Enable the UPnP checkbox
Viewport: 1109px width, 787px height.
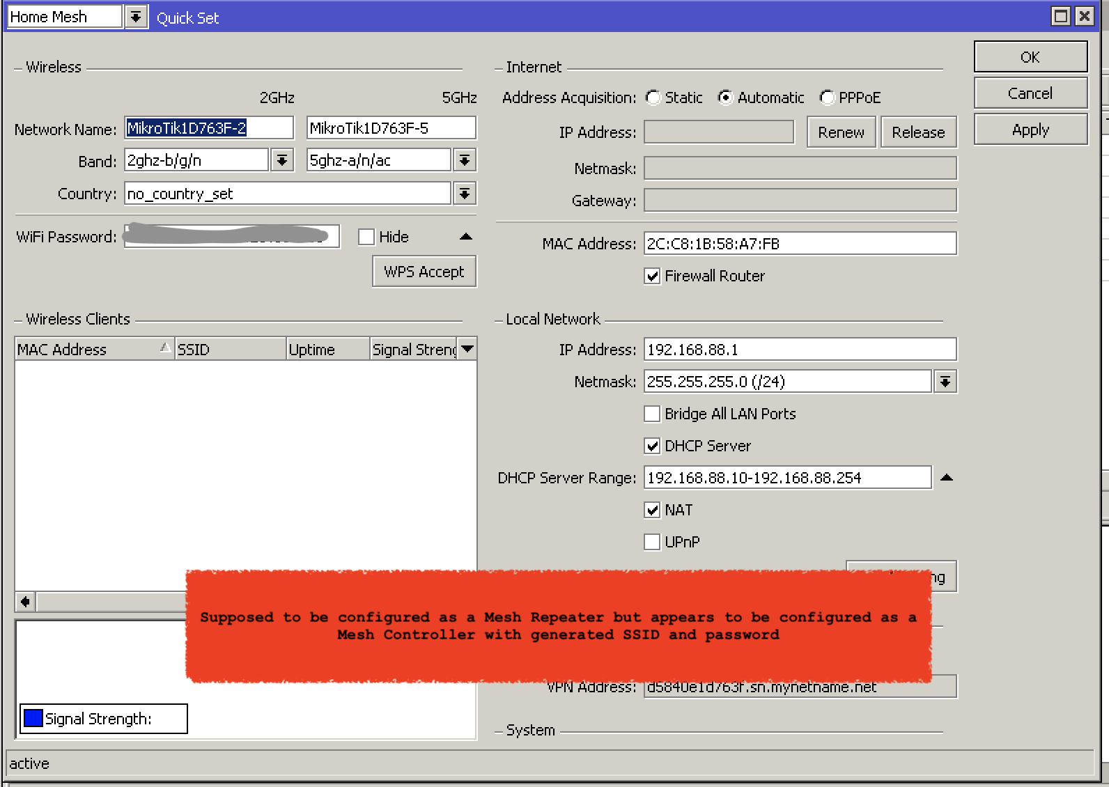click(652, 542)
